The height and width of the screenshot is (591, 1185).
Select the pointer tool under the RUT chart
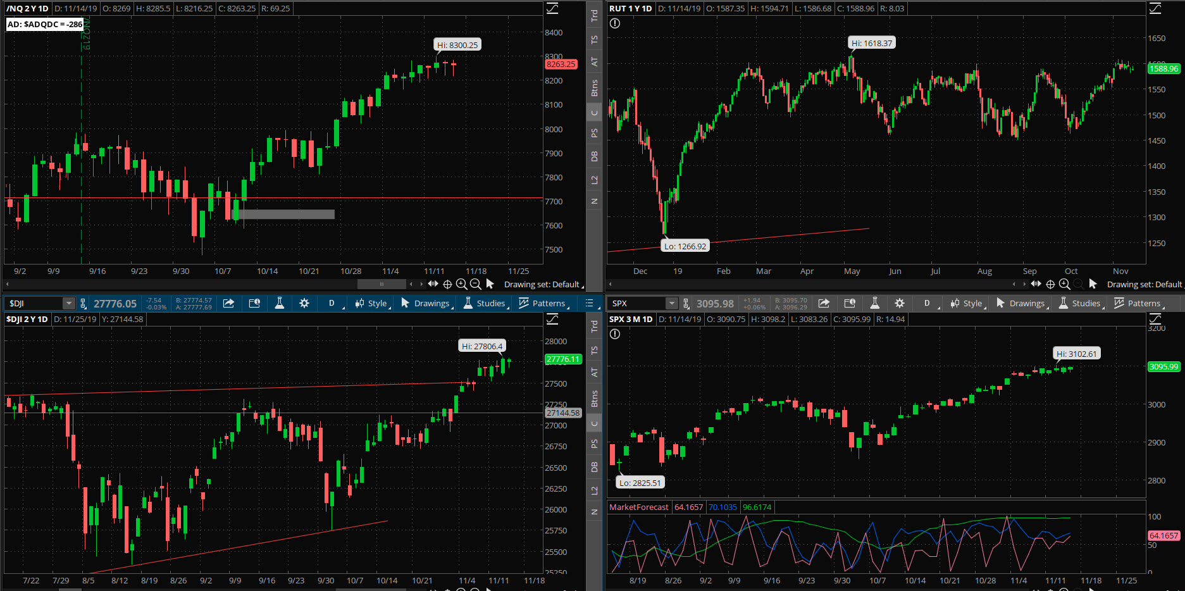pyautogui.click(x=1093, y=284)
